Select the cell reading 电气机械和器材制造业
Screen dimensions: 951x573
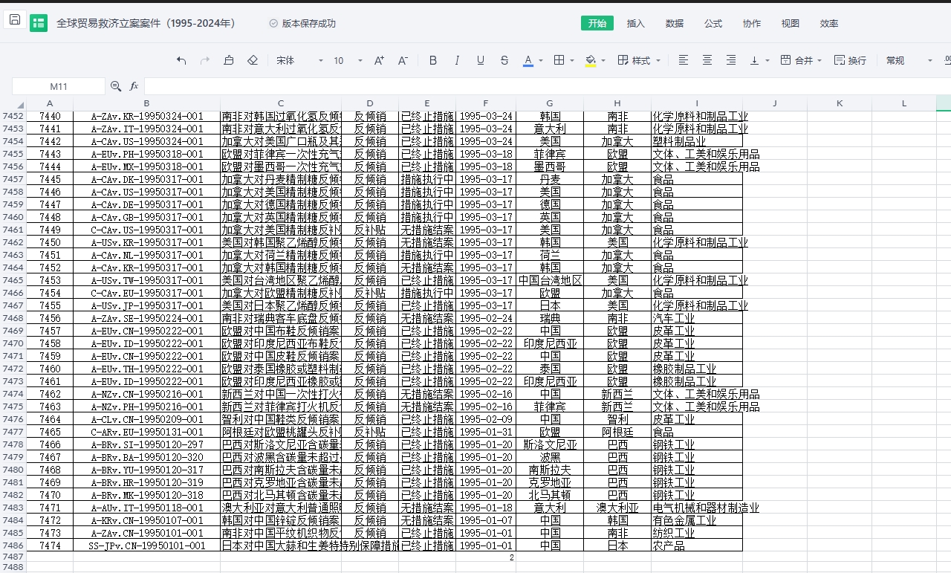pos(697,508)
